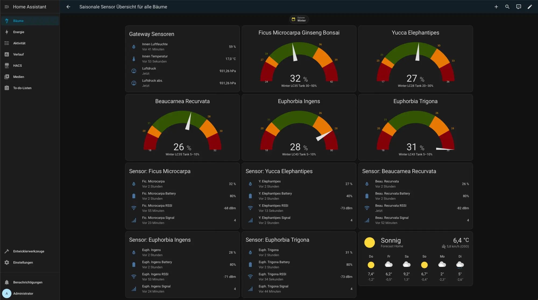This screenshot has height=300, width=538.
Task: Open the Administrator user profile
Action: 23,294
